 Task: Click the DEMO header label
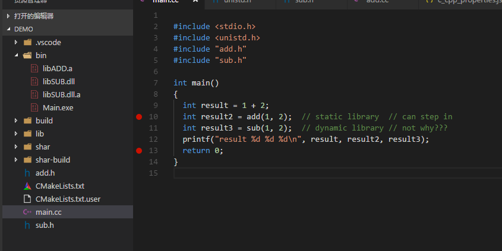coord(23,29)
